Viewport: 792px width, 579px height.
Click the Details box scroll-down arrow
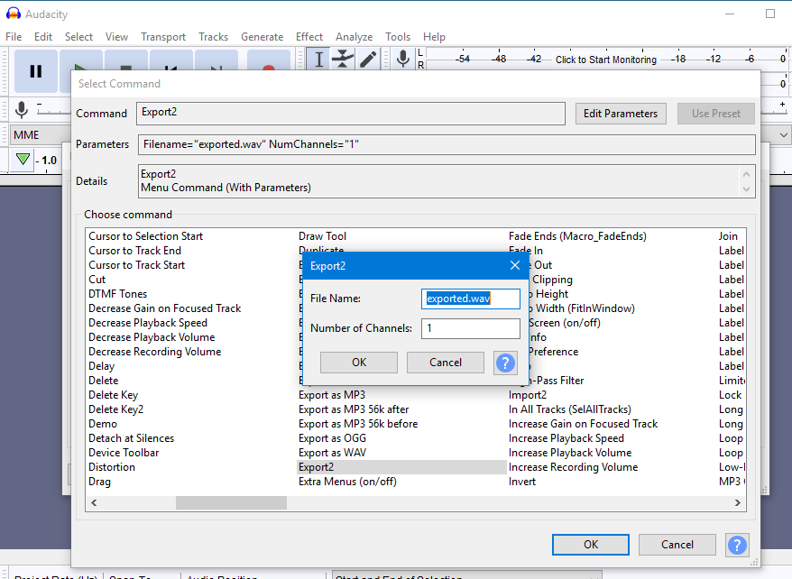coord(747,189)
